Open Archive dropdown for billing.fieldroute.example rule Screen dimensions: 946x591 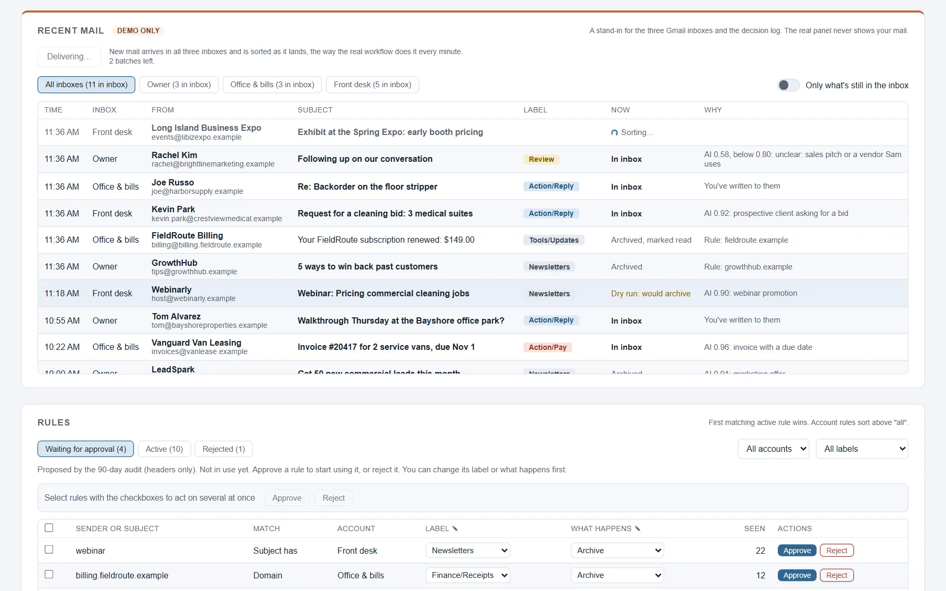(x=617, y=575)
